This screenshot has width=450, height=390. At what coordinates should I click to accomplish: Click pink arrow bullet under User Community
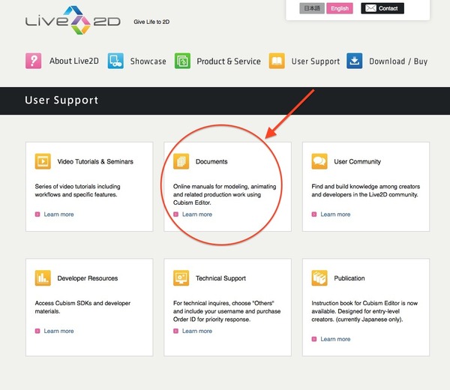(x=314, y=214)
